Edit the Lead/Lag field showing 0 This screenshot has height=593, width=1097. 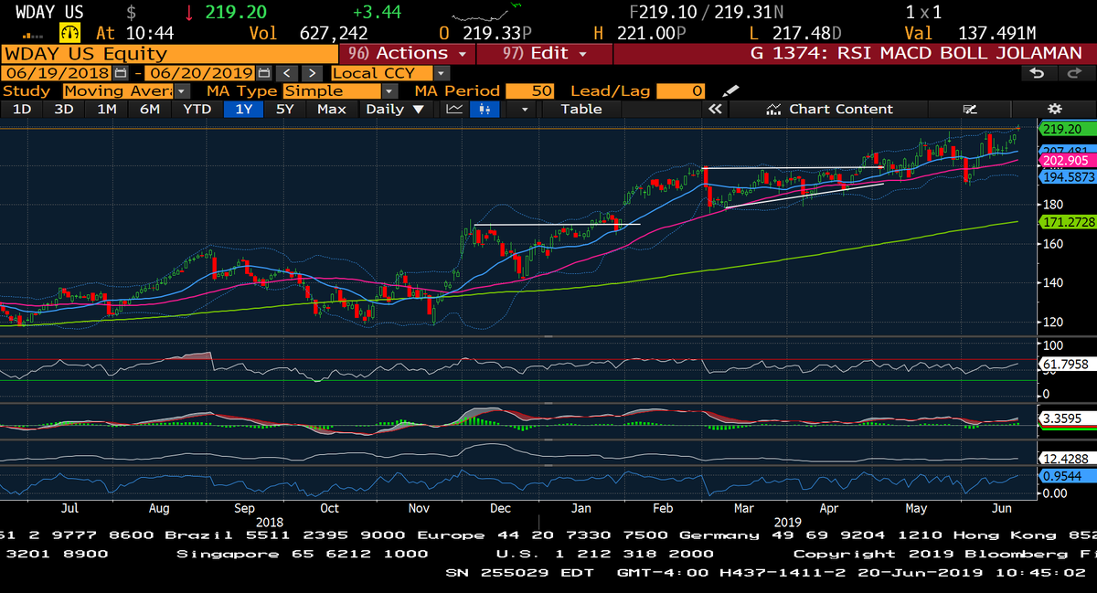click(680, 90)
